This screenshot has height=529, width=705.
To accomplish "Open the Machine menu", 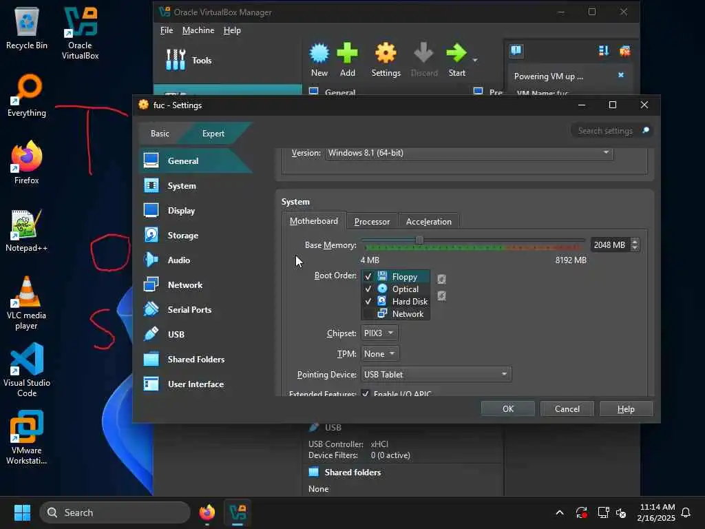I will pyautogui.click(x=198, y=30).
